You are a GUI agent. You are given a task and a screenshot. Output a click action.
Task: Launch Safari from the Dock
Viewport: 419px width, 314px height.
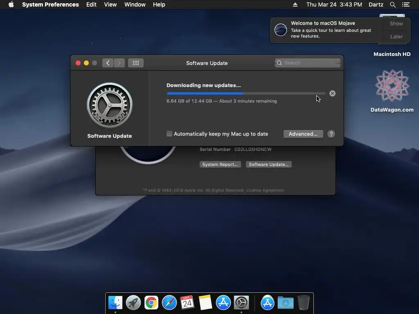pyautogui.click(x=169, y=303)
